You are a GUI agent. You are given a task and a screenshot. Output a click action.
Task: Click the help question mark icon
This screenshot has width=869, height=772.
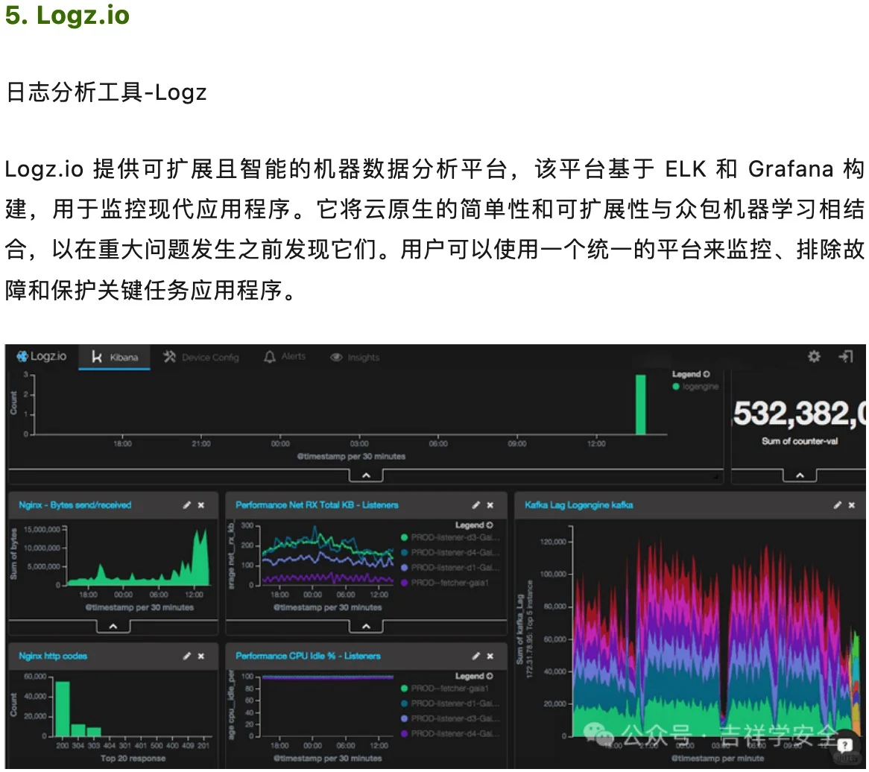(844, 745)
